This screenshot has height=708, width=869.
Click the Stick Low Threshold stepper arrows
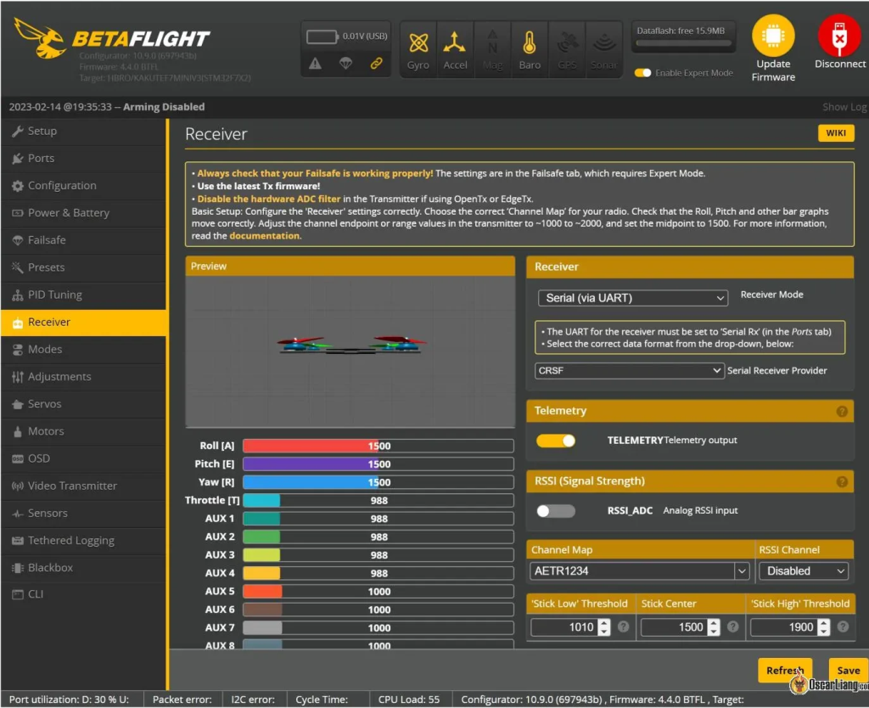coord(604,627)
